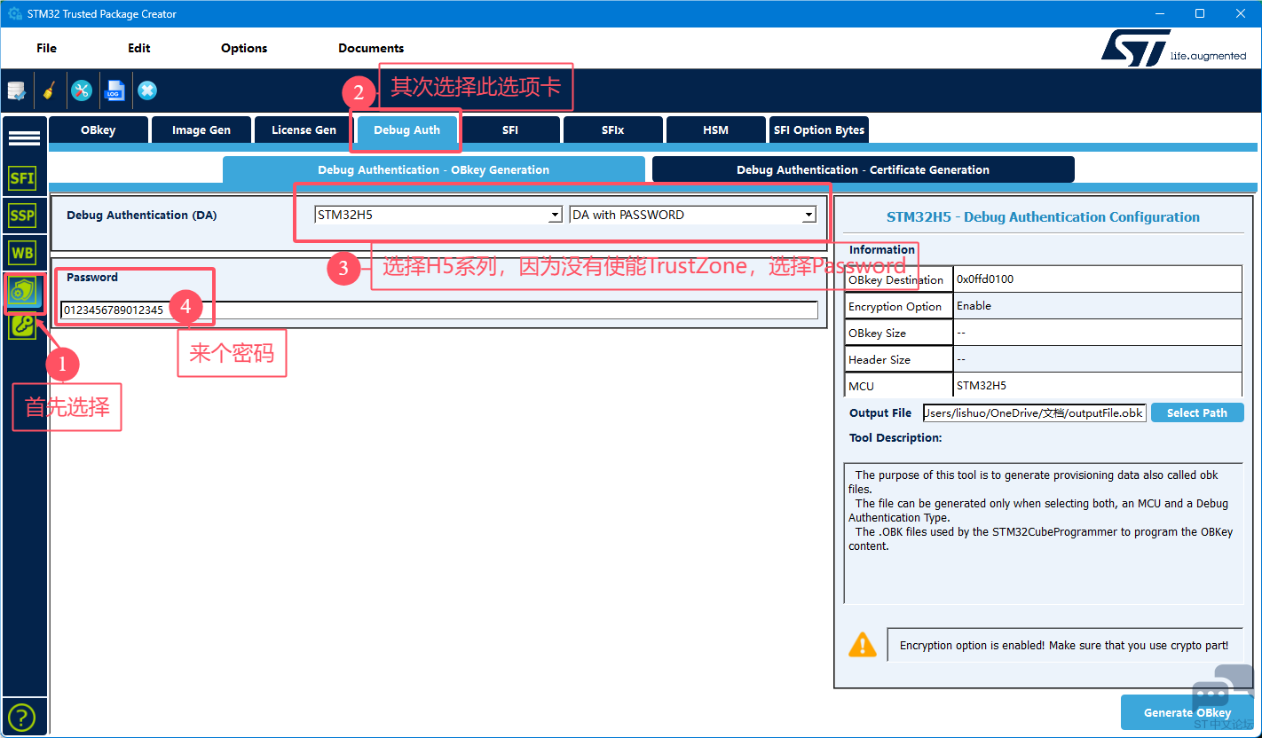Click the blue round X icon
The image size is (1262, 738).
point(147,90)
